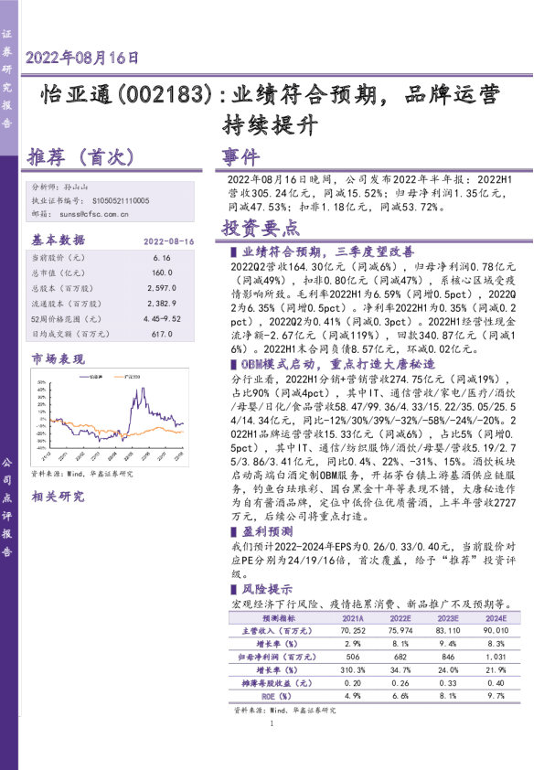Click the 2021A column header

(x=353, y=618)
